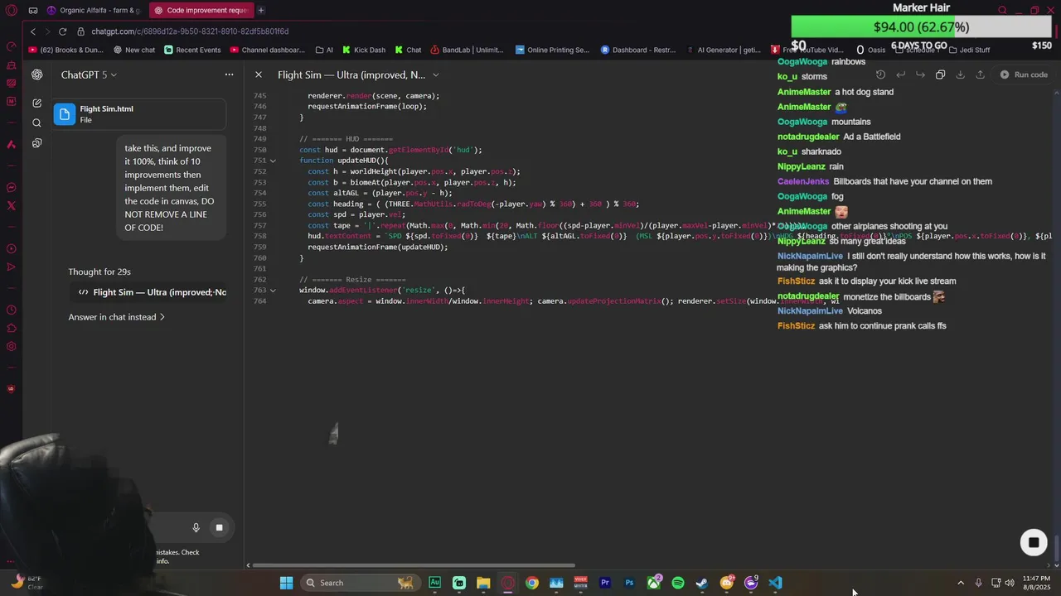Open Google Chrome from taskbar
The width and height of the screenshot is (1061, 596).
tap(532, 583)
